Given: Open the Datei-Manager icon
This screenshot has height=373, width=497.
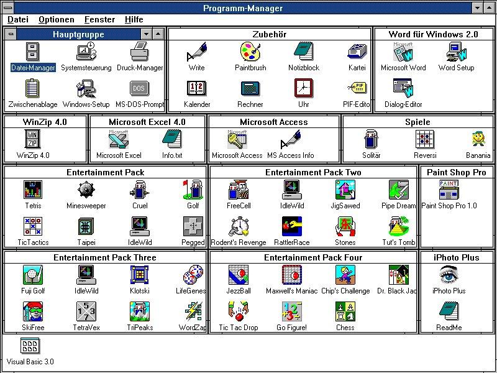Looking at the screenshot, I should tap(33, 53).
